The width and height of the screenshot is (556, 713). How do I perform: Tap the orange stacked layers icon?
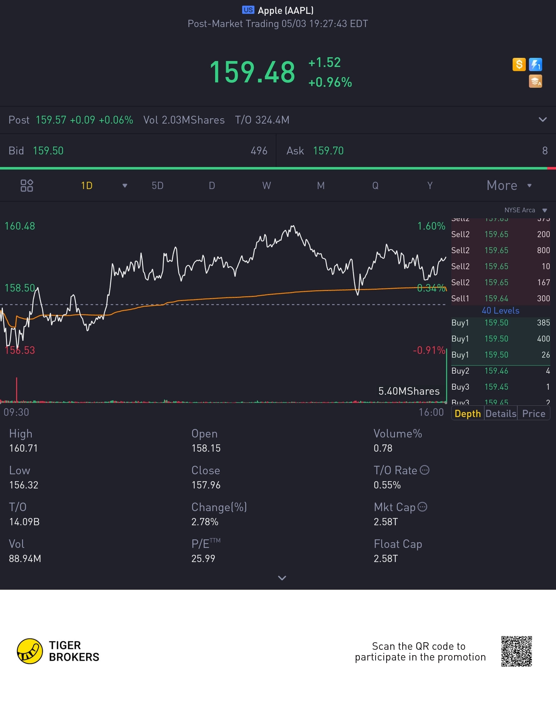tap(536, 81)
